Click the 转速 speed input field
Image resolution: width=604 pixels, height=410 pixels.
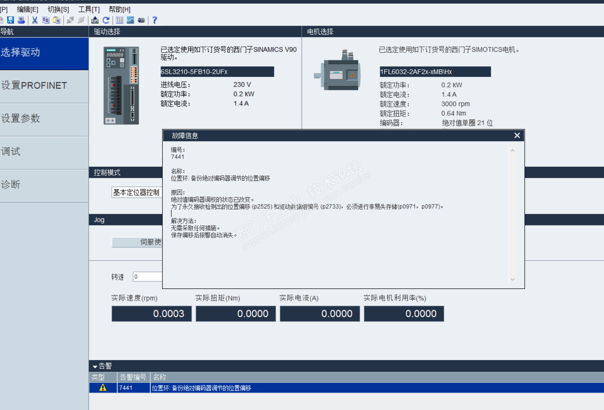[147, 277]
